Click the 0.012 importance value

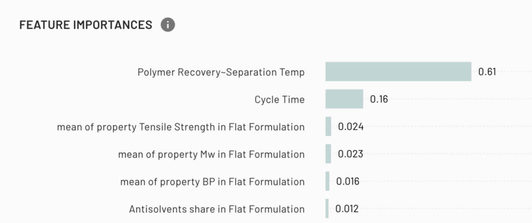[x=347, y=209]
